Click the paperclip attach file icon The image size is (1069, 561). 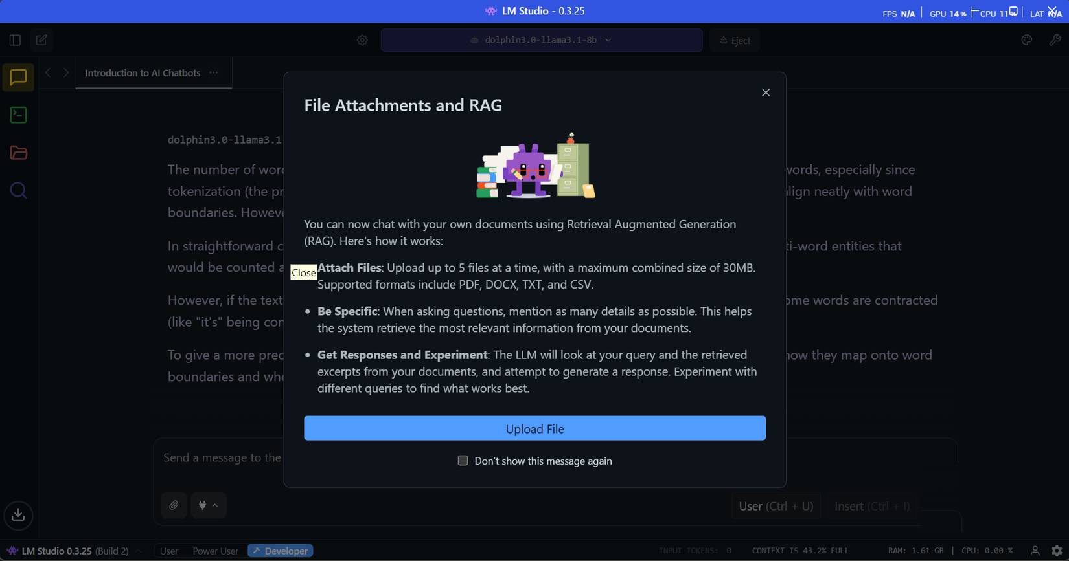[x=174, y=505]
